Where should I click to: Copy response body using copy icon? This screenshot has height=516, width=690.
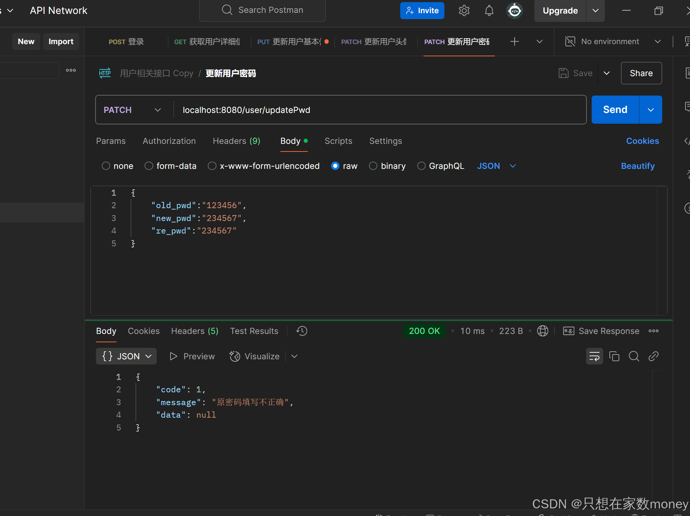pyautogui.click(x=614, y=356)
